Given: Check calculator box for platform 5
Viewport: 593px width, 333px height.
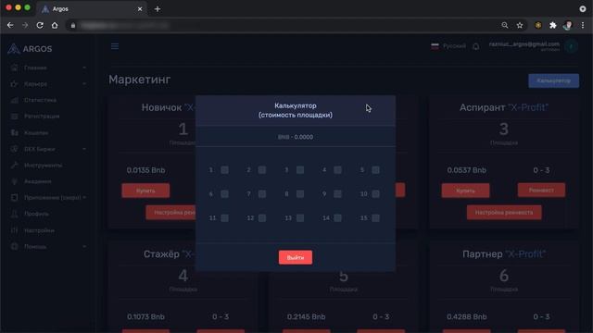Looking at the screenshot, I should tap(375, 170).
